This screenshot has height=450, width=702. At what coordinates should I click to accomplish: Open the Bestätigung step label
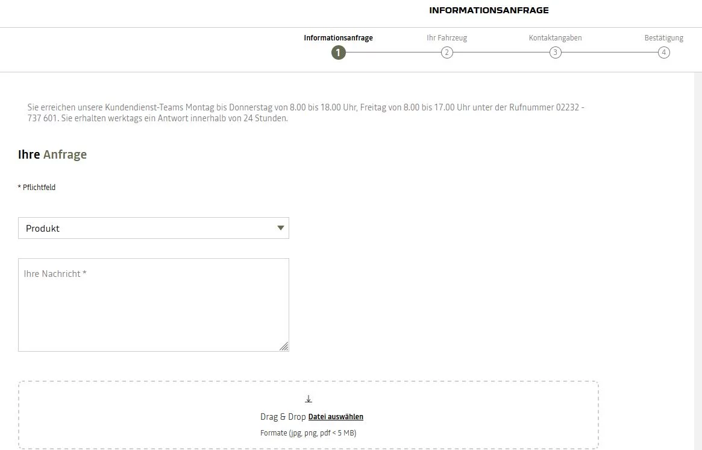pos(663,38)
